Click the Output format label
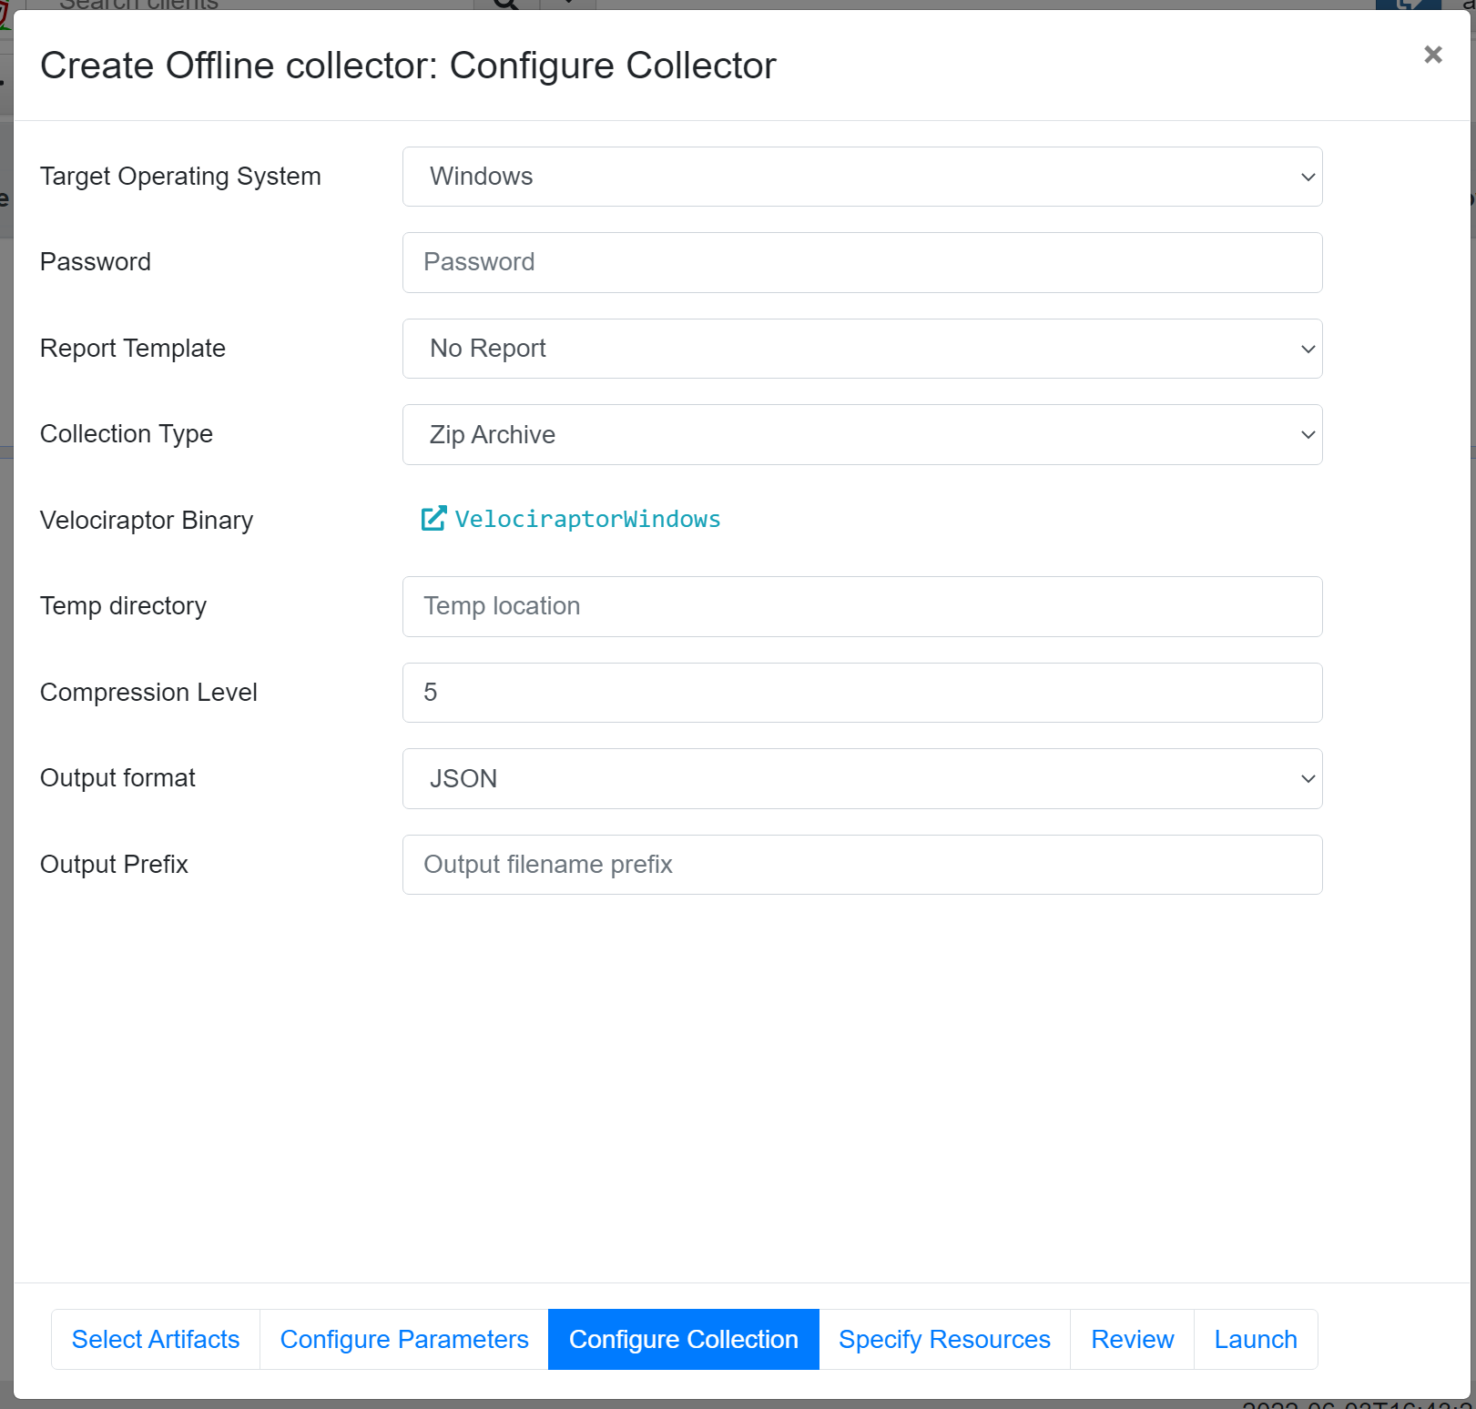Image resolution: width=1476 pixels, height=1409 pixels. click(117, 777)
